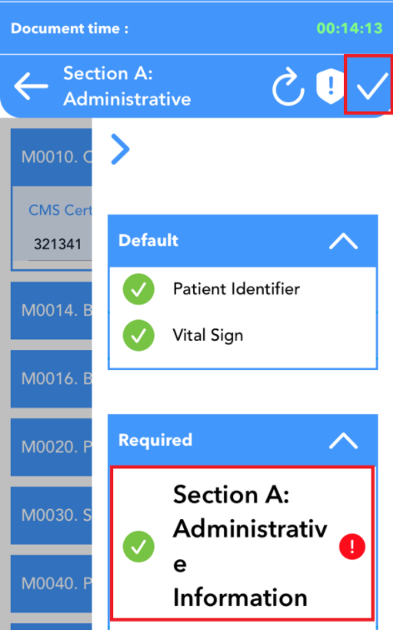This screenshot has width=393, height=630.
Task: Click green check beside Vital Sign
Action: pos(138,336)
